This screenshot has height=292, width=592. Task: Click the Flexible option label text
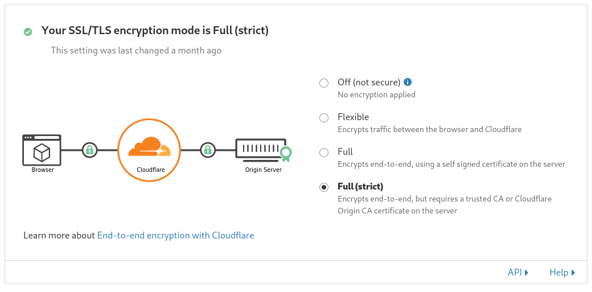(353, 117)
